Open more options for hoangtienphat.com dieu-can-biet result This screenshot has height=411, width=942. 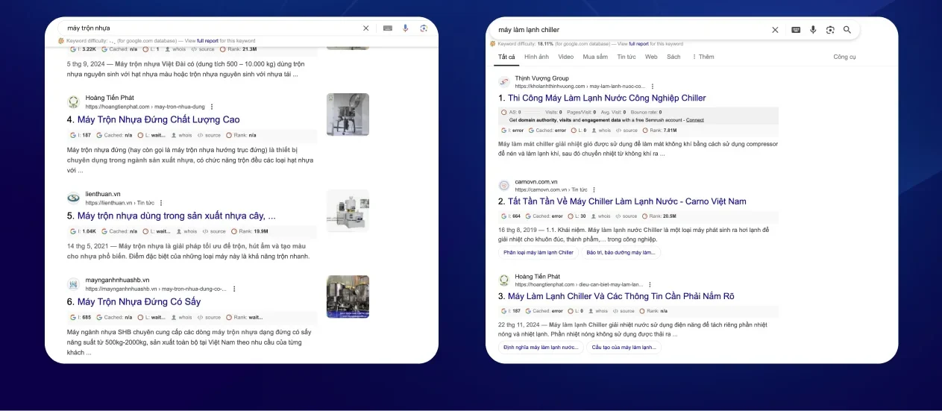pos(650,285)
